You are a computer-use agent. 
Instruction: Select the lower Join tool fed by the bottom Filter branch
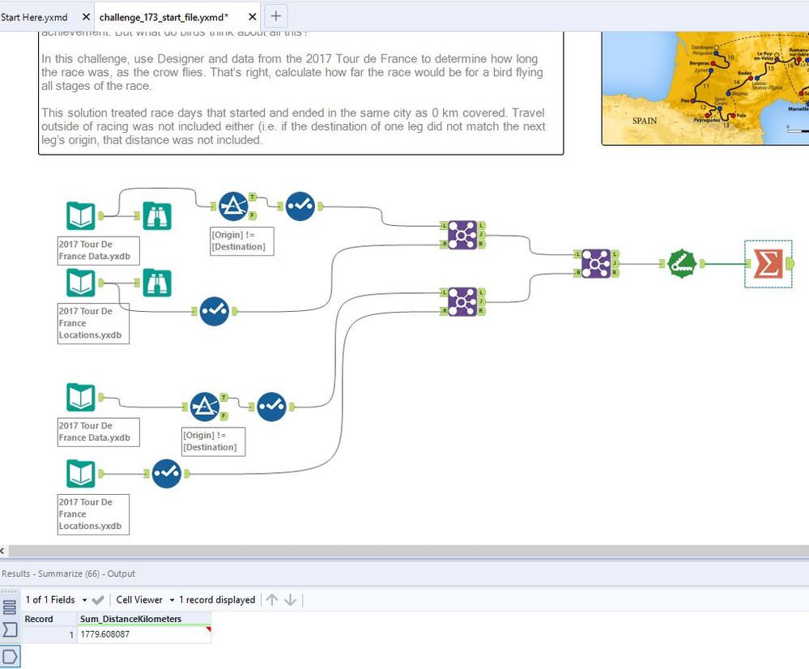(x=462, y=301)
